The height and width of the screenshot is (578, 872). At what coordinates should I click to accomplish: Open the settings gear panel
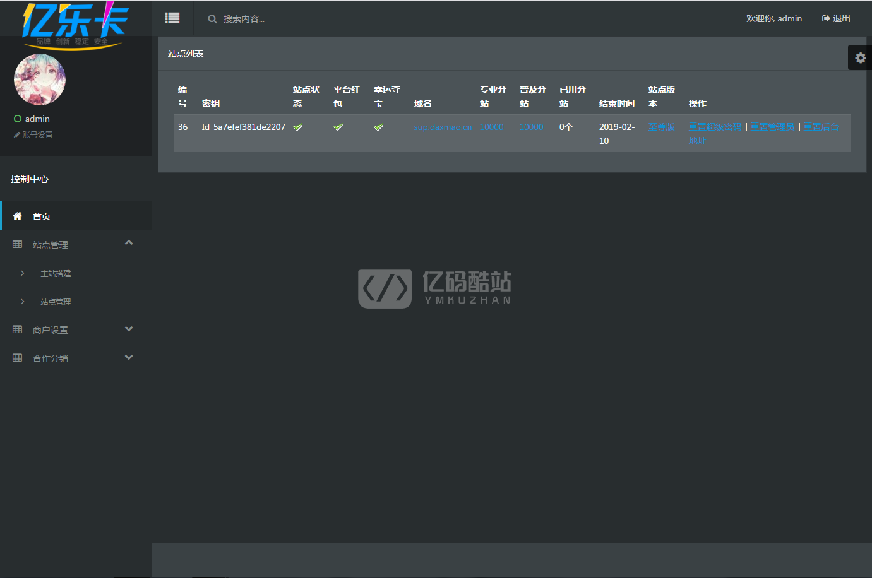(x=860, y=57)
